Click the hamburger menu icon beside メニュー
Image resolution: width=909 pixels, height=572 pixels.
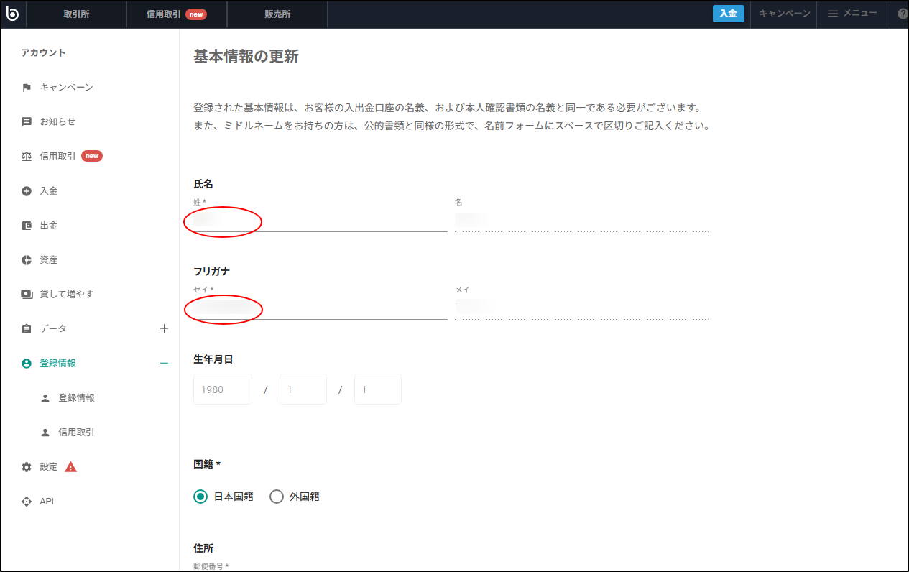point(833,14)
